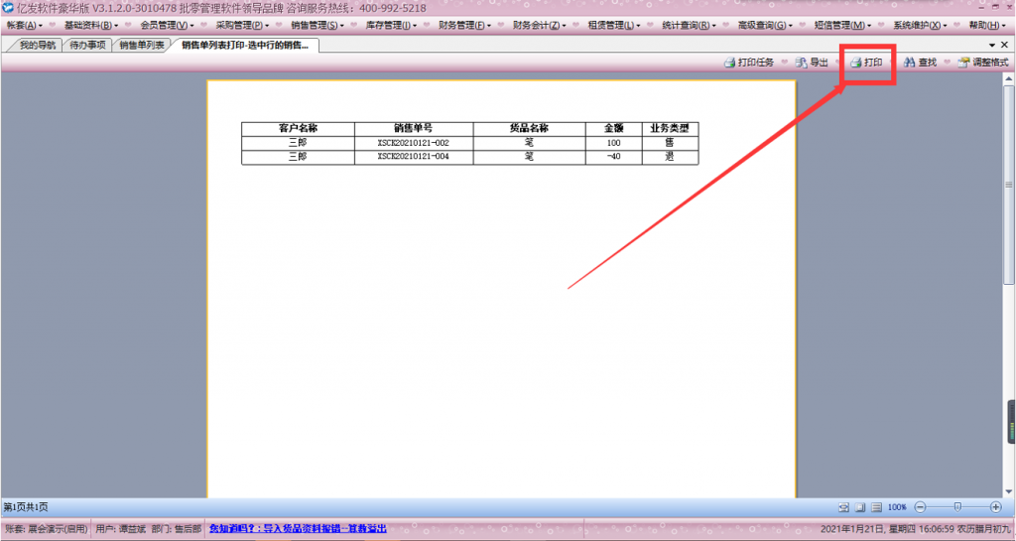1016x541 pixels.
Task: Click the 用户 status bar entry
Action: (x=120, y=529)
